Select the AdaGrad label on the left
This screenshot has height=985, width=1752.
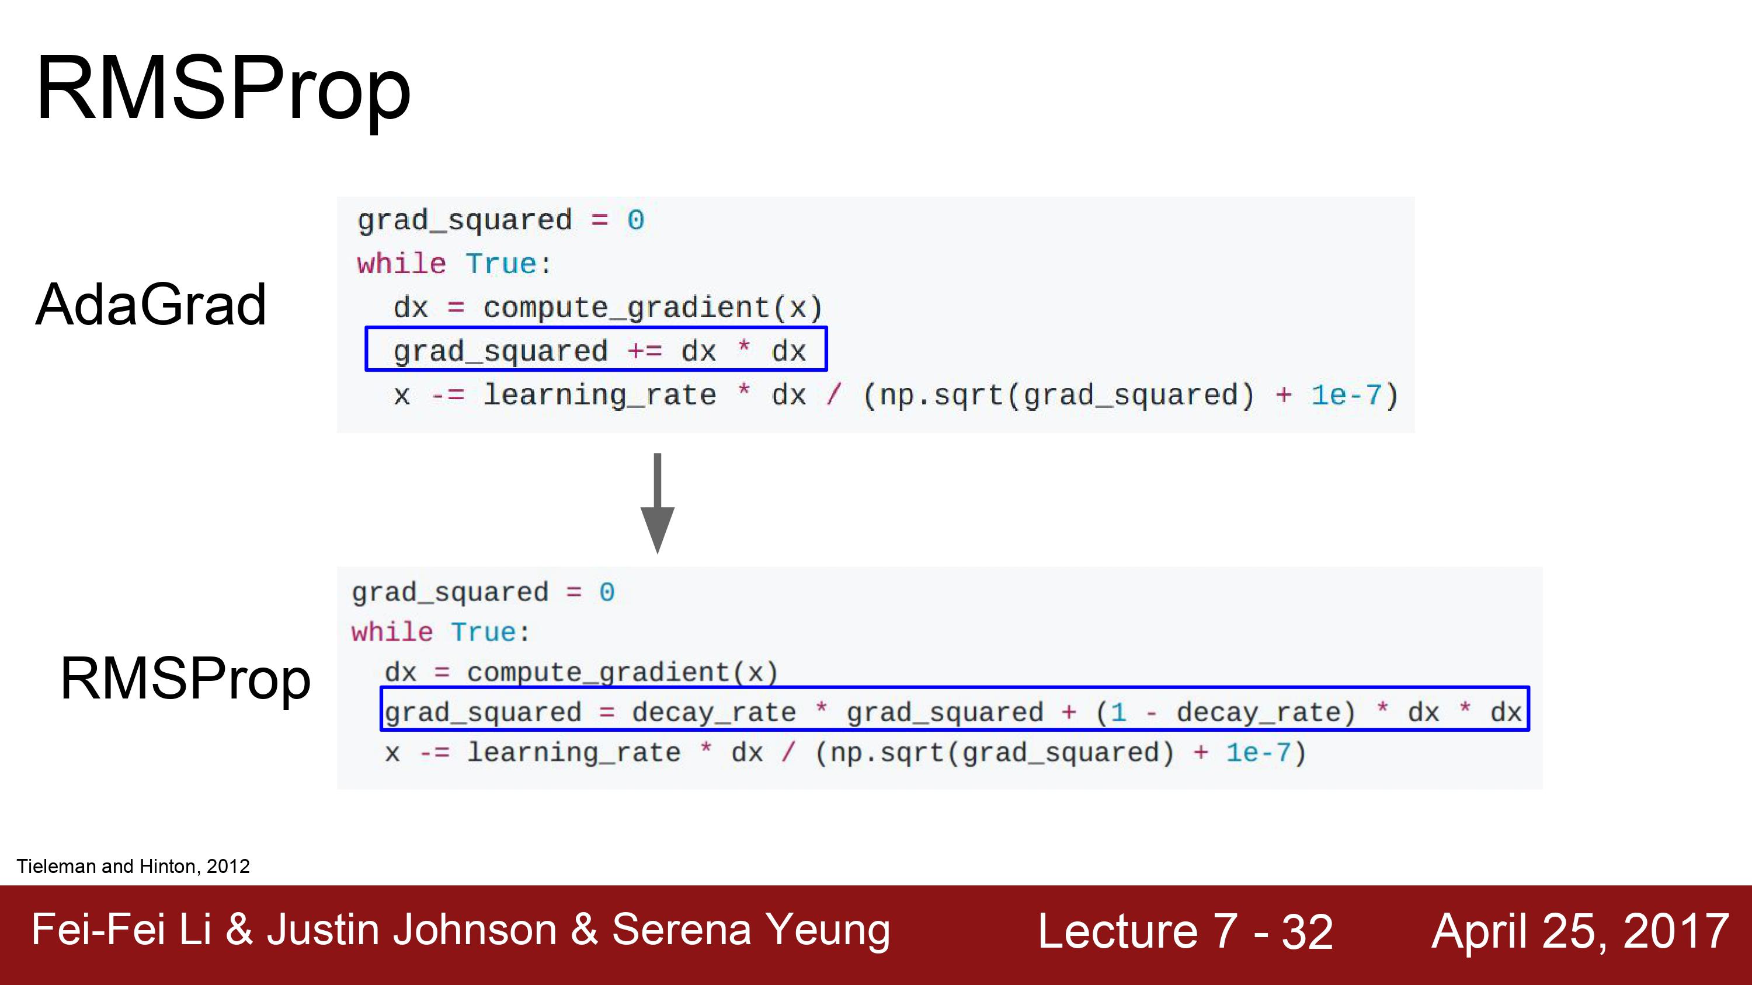pyautogui.click(x=150, y=305)
